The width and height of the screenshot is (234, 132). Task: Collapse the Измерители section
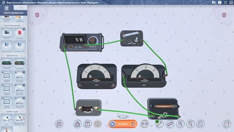pos(25,55)
